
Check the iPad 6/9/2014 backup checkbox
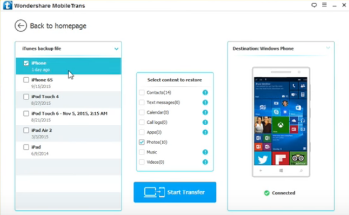coord(26,147)
